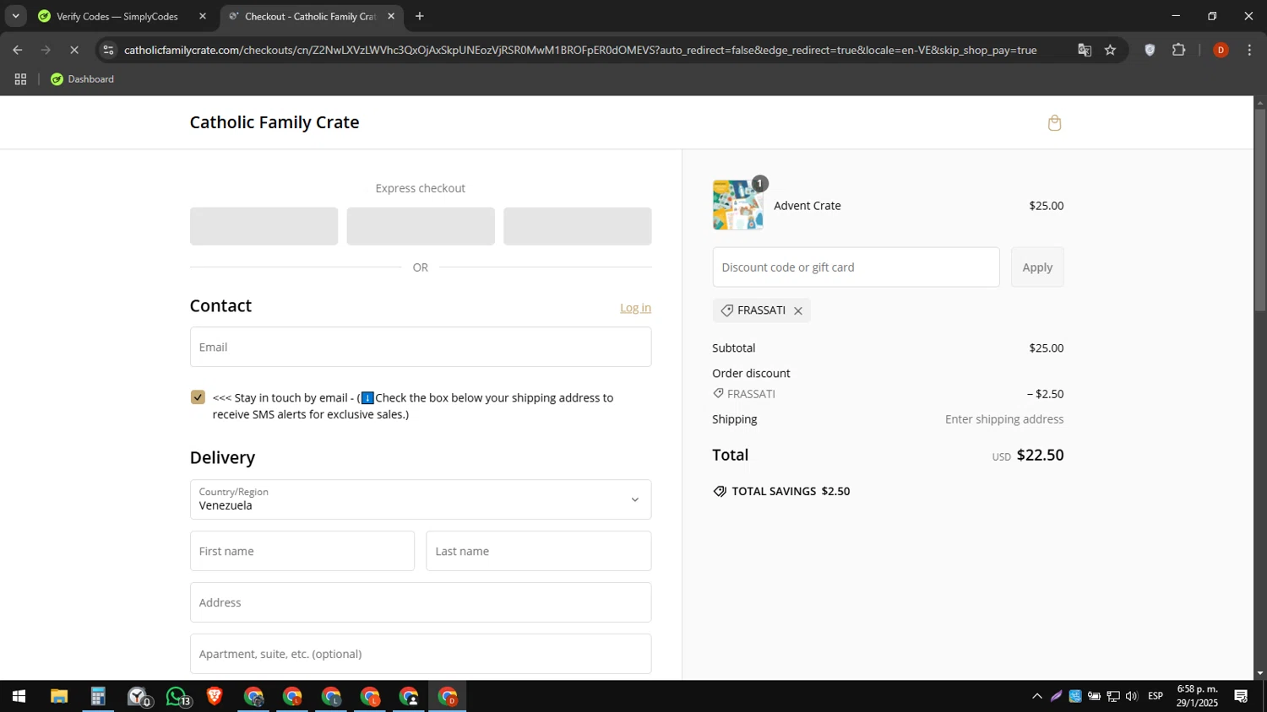Open Brave browser from taskbar
Viewport: 1267px width, 712px height.
tap(215, 697)
